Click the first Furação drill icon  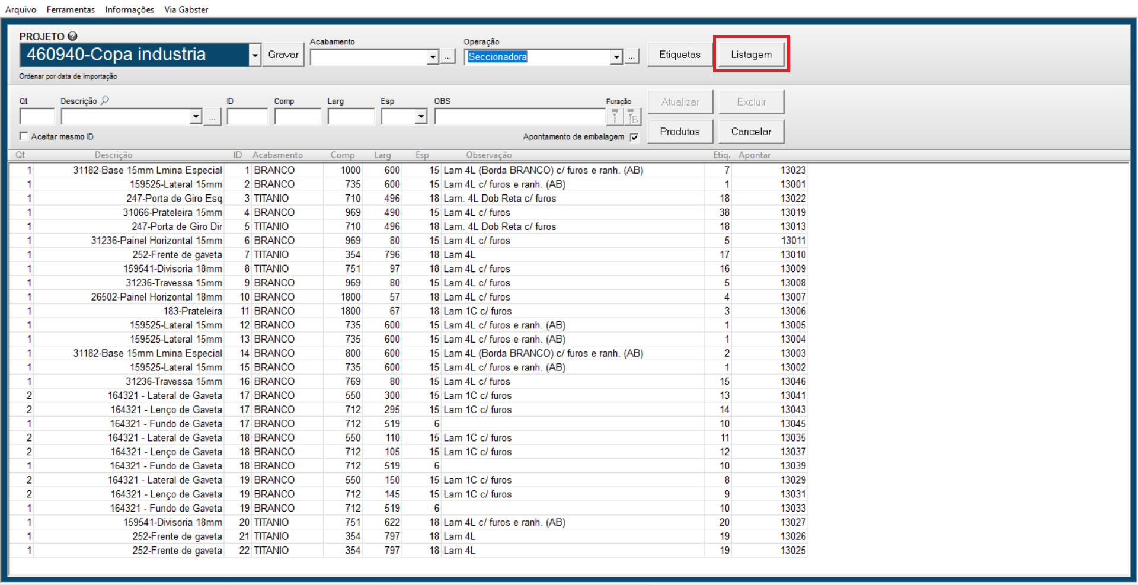[x=615, y=117]
